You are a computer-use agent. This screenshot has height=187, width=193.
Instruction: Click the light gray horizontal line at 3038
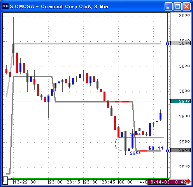[x=88, y=44]
